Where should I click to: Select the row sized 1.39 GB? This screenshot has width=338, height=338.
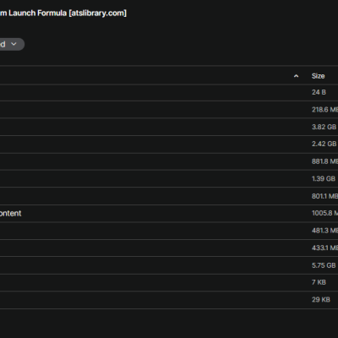pyautogui.click(x=169, y=178)
